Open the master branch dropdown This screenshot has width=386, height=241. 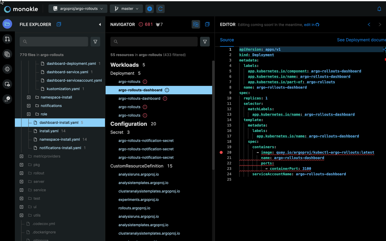126,8
